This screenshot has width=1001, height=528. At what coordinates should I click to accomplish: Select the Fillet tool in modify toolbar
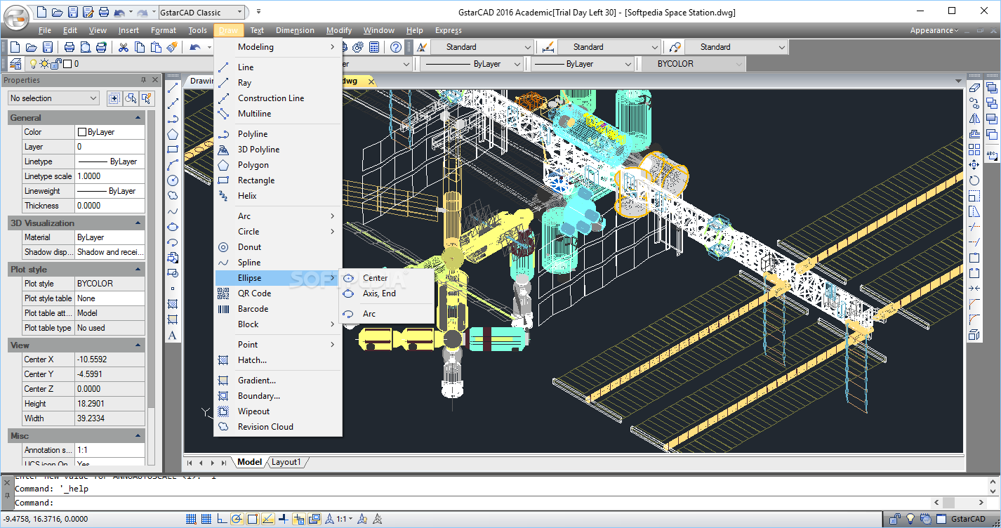[974, 319]
